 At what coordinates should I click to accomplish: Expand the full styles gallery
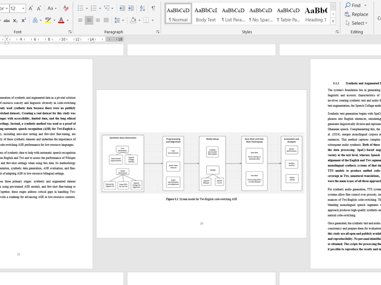(x=333, y=22)
